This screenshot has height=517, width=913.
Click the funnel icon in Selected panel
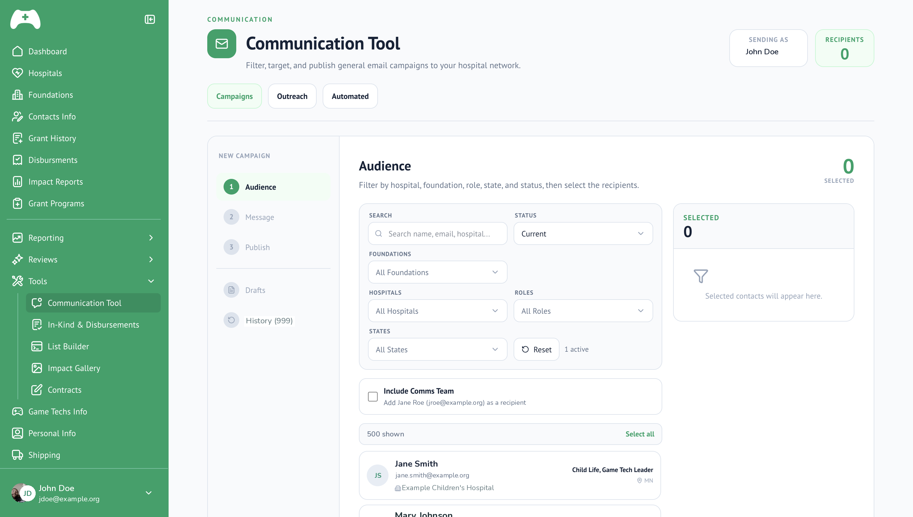point(701,276)
